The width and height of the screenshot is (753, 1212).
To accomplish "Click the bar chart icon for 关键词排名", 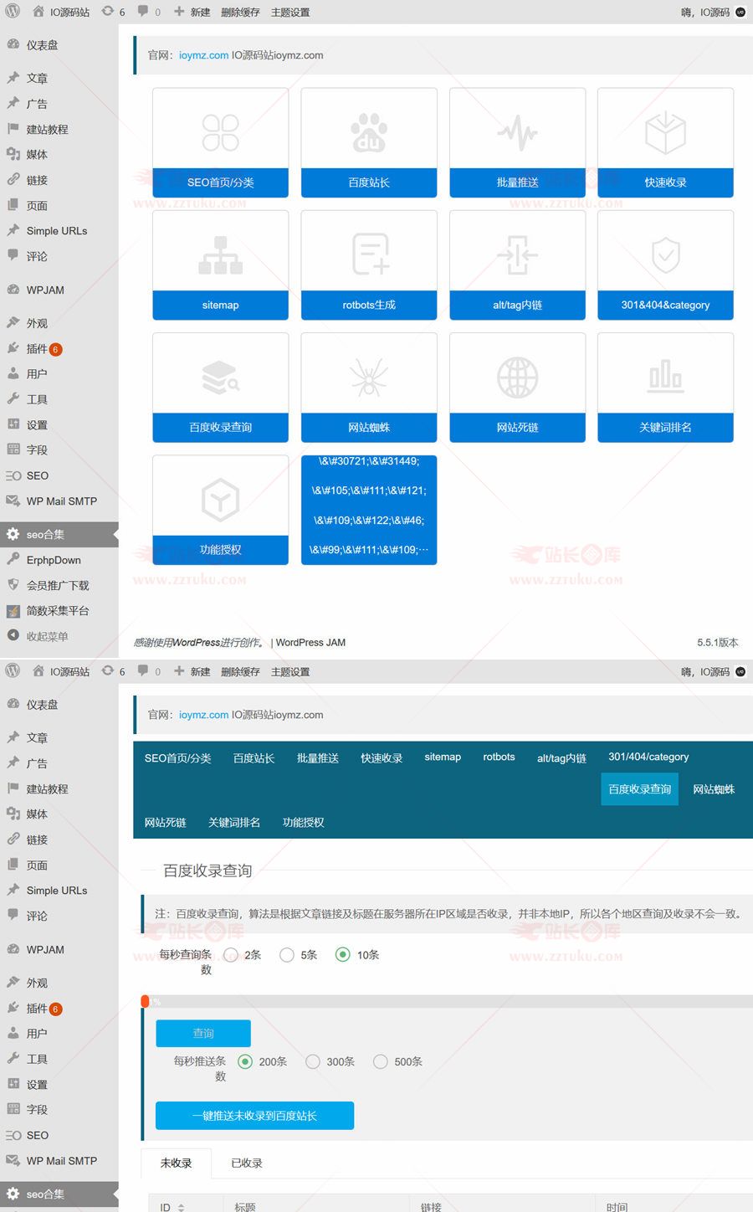I will [x=665, y=377].
